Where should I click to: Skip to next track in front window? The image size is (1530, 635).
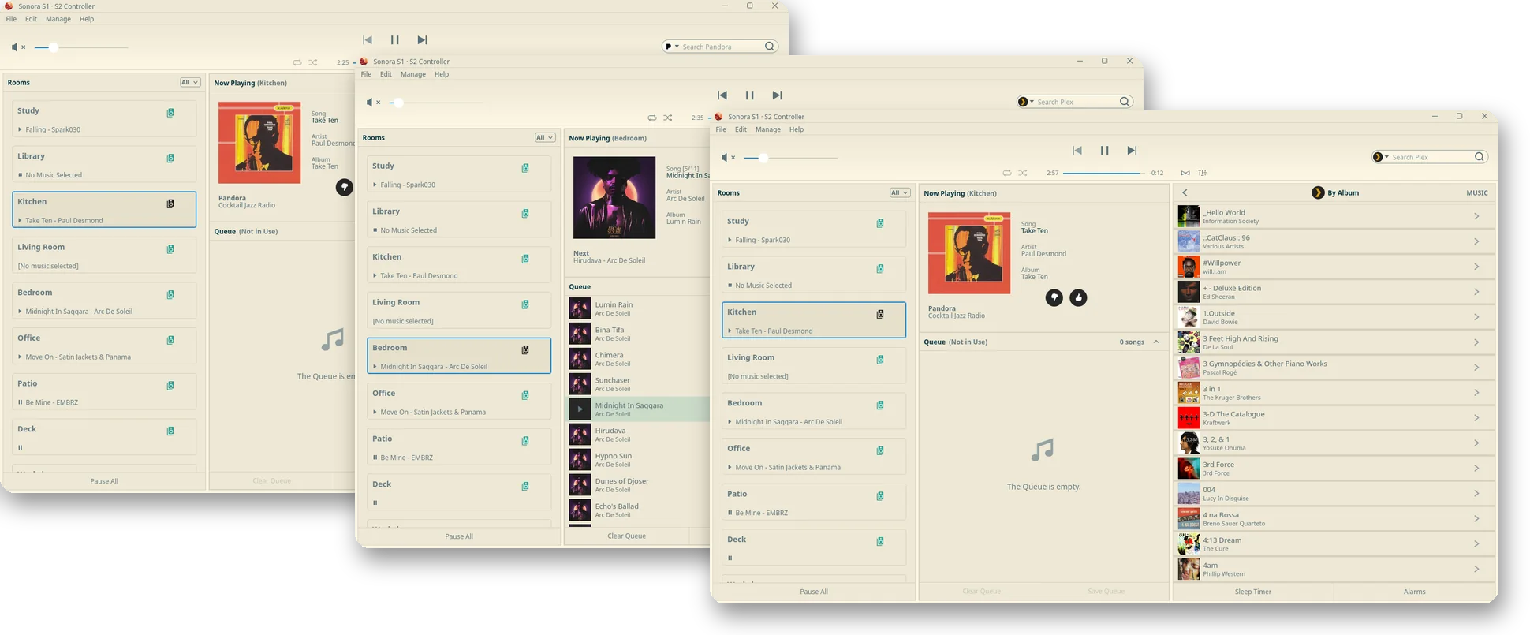pyautogui.click(x=1132, y=150)
